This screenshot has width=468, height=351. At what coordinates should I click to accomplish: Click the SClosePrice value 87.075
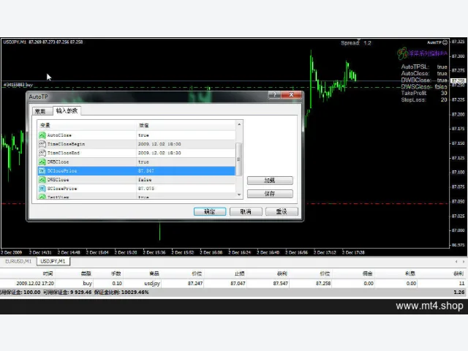146,189
